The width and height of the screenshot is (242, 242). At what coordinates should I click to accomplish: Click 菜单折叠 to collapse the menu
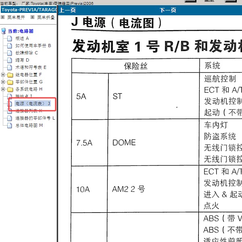point(46,17)
